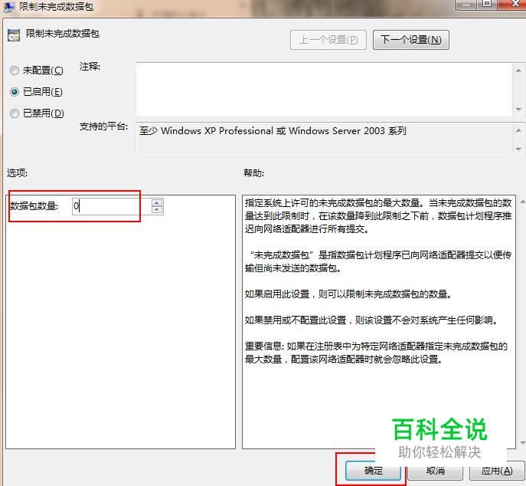Click the policy setting icon beside 限制未完成数据包
The image size is (526, 486).
point(14,34)
